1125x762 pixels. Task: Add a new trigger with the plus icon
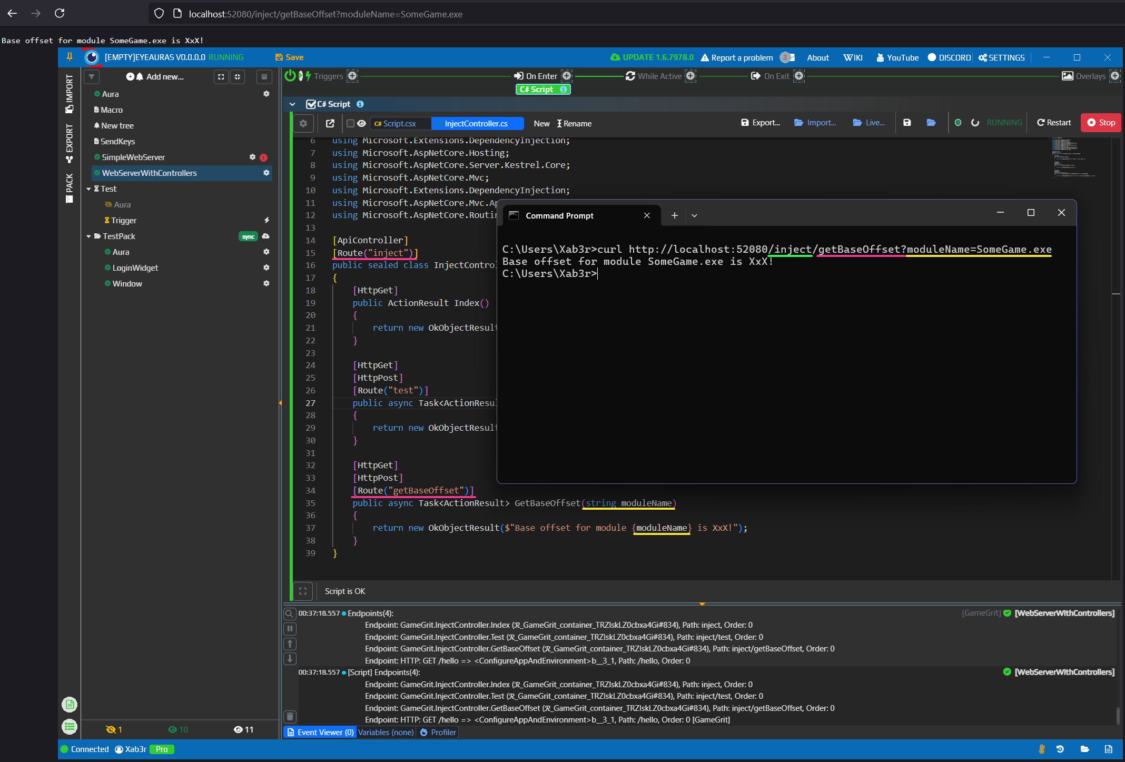pos(353,76)
